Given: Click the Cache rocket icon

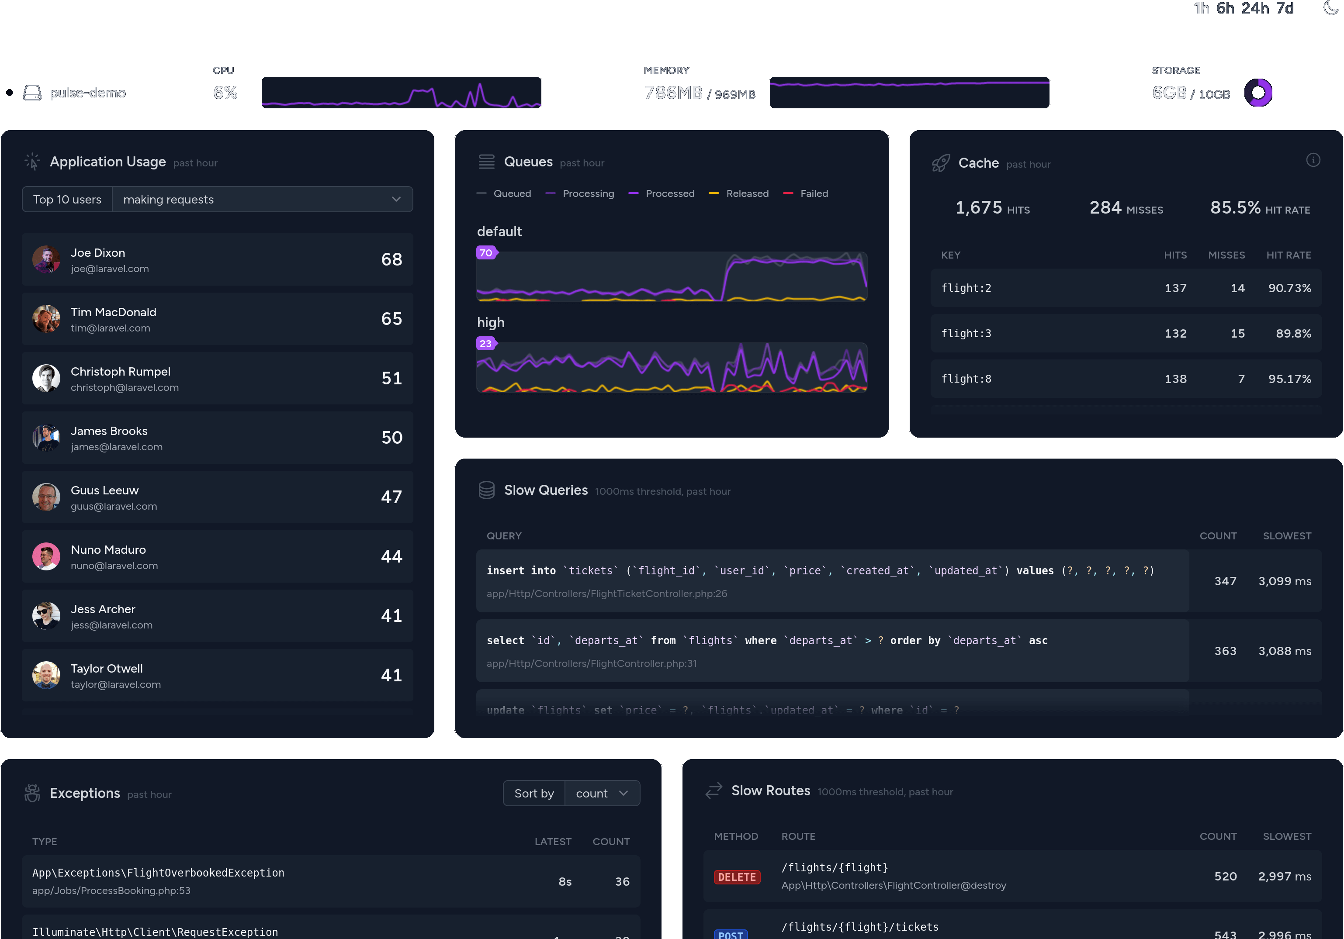Looking at the screenshot, I should 941,163.
